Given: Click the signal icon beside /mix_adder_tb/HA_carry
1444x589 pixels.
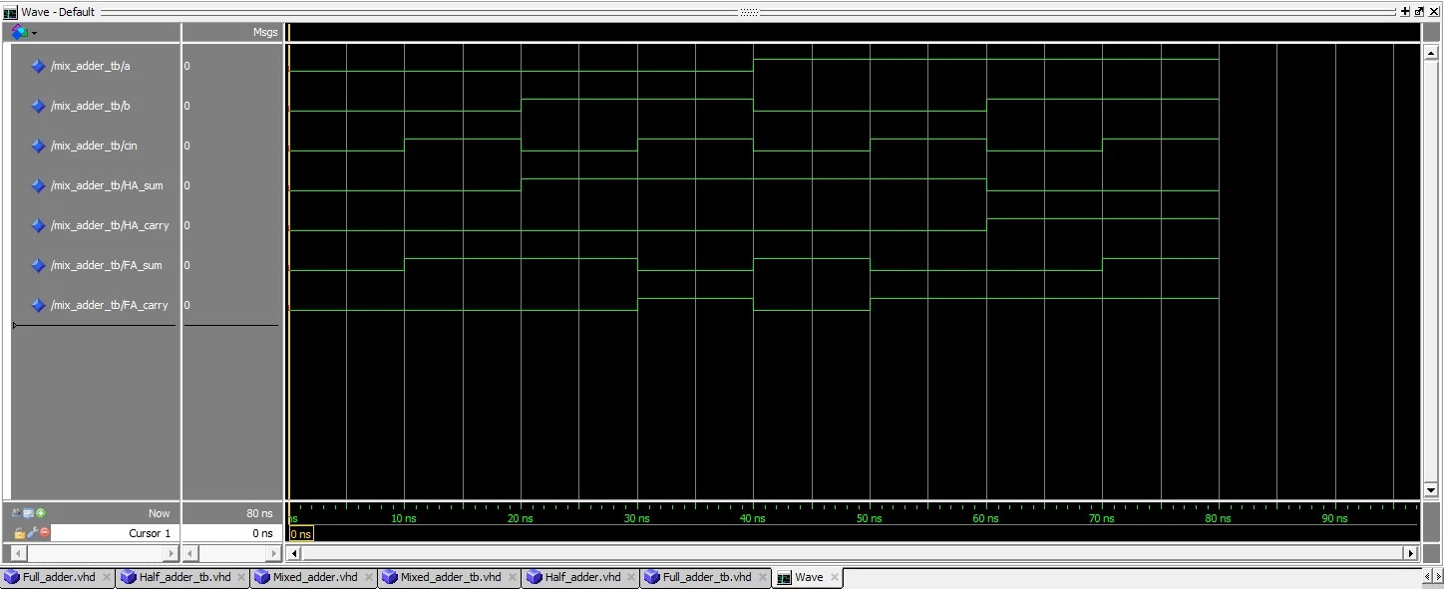Looking at the screenshot, I should point(39,225).
